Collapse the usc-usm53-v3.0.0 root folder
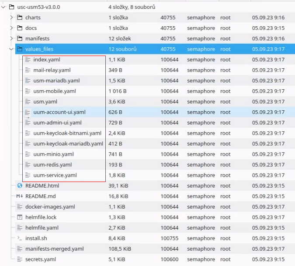The width and height of the screenshot is (295, 266). 3,7
